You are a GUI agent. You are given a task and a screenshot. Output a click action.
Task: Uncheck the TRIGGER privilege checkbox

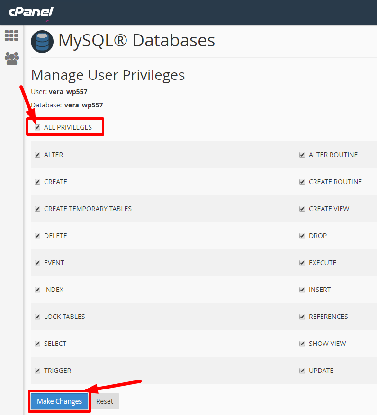[37, 371]
